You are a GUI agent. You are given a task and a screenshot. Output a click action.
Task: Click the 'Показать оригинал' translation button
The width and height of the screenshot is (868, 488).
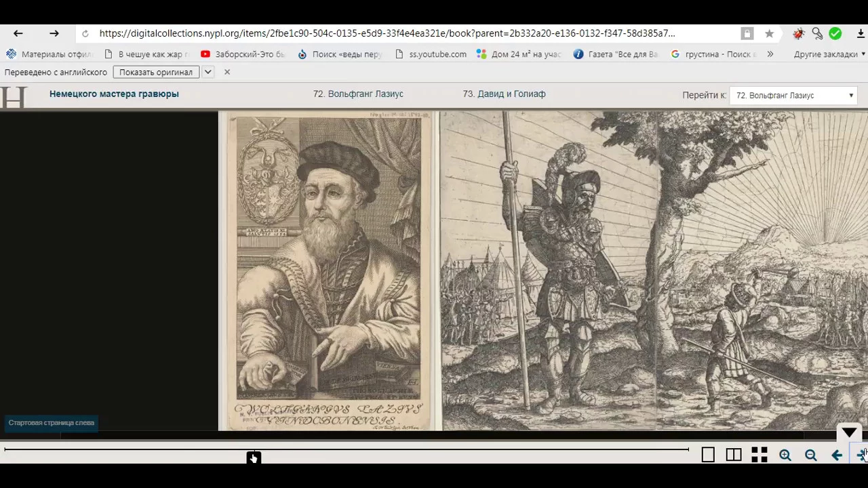tap(156, 72)
